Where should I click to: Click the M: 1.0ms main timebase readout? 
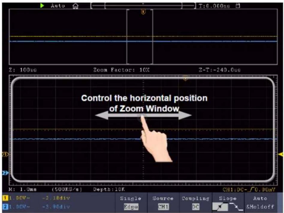(x=23, y=189)
